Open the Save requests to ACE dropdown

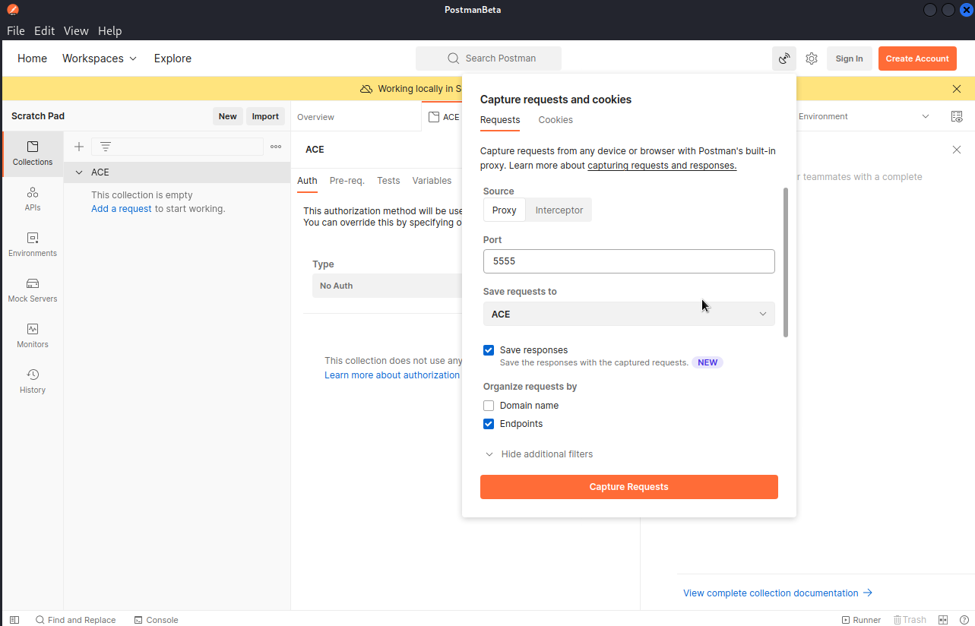628,314
